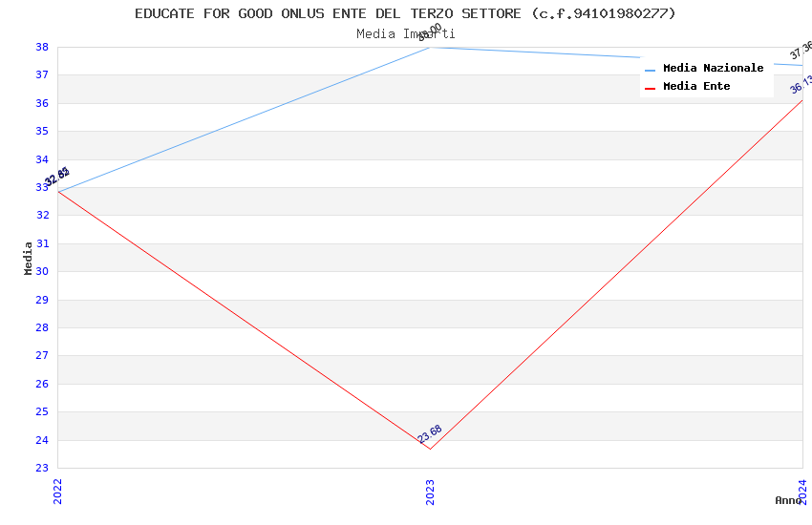Click y-axis value 23
Viewport: 812px width, 525px height.
pyautogui.click(x=42, y=468)
